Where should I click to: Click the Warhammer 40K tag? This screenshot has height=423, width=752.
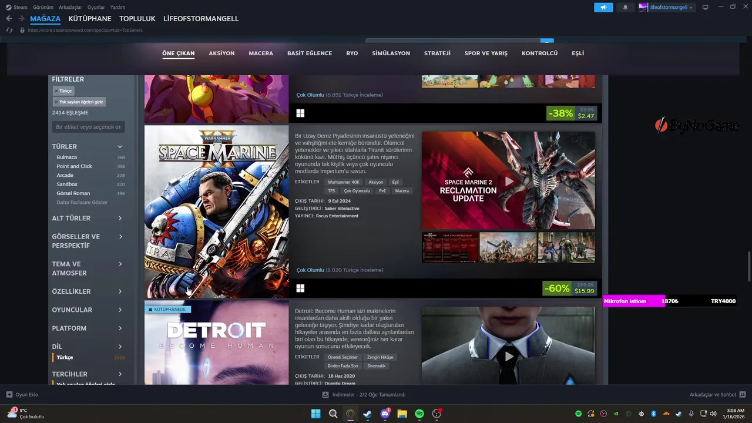click(x=343, y=182)
